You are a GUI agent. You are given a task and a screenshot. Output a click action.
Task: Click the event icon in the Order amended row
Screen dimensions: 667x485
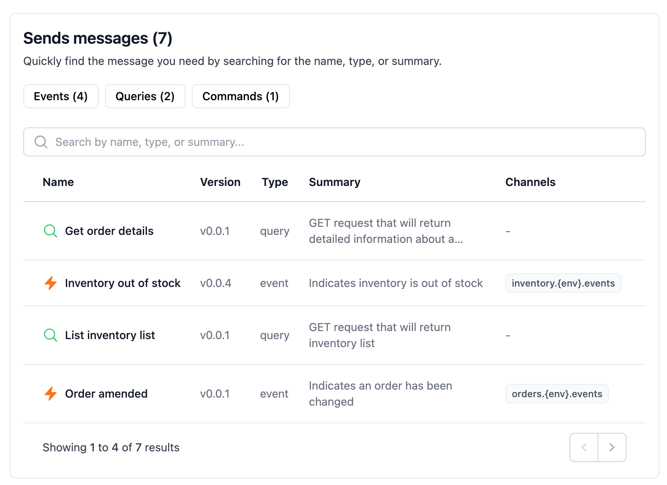click(x=50, y=394)
